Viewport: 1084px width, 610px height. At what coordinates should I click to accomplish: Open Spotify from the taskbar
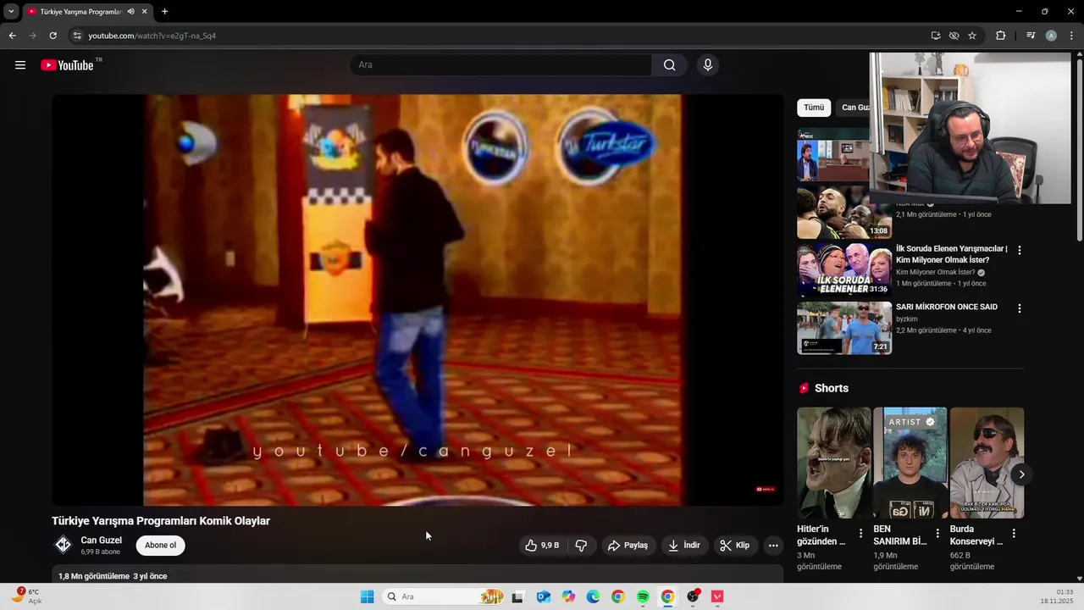coord(643,596)
